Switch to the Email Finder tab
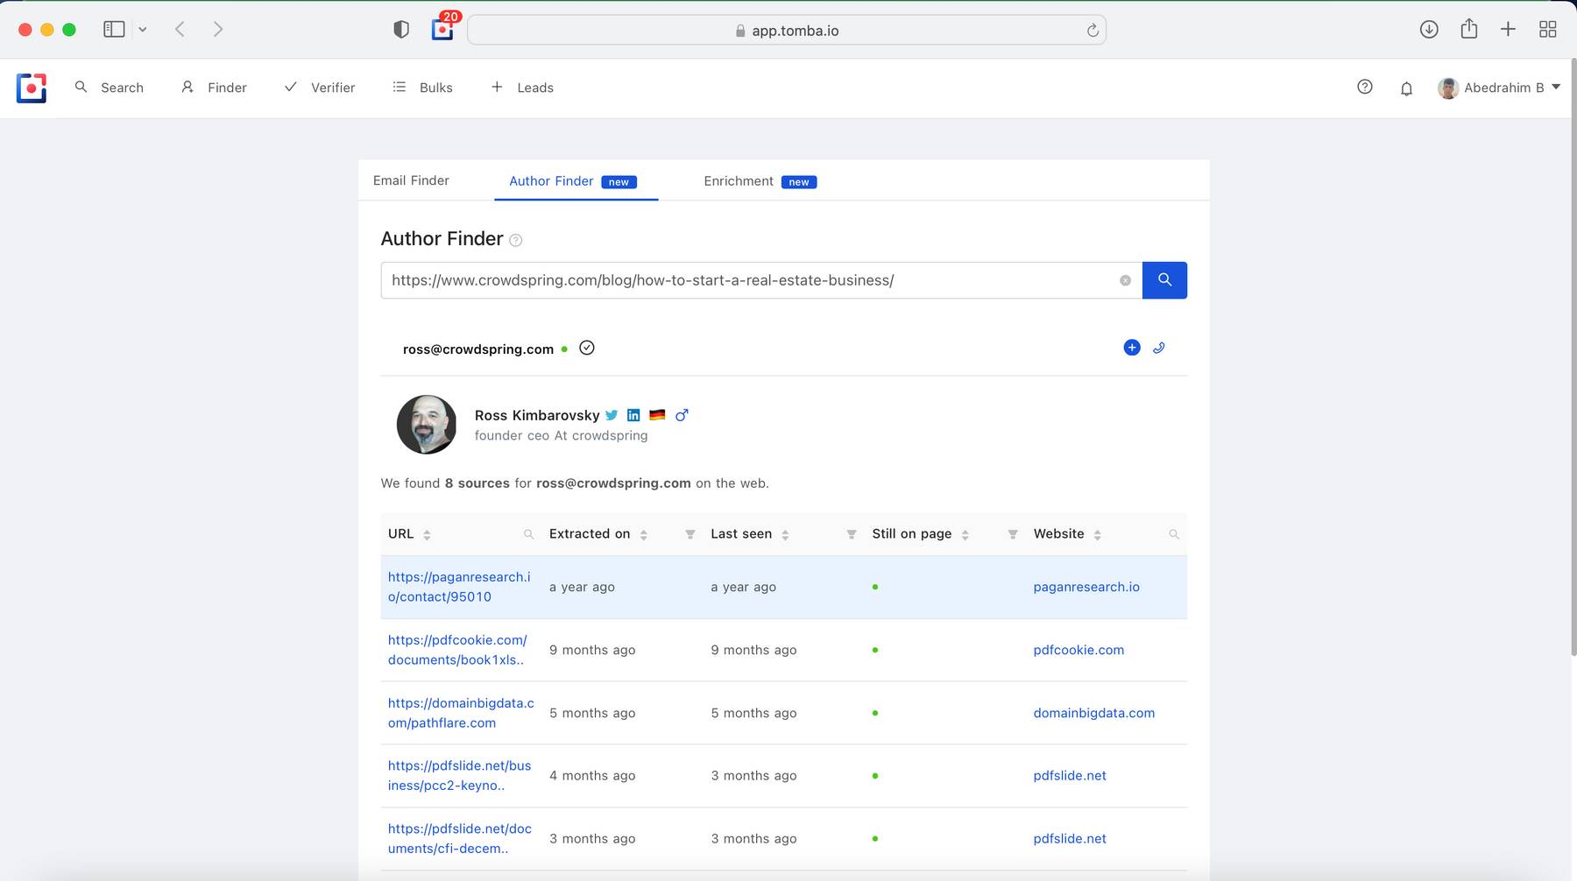The height and width of the screenshot is (881, 1577). [411, 180]
